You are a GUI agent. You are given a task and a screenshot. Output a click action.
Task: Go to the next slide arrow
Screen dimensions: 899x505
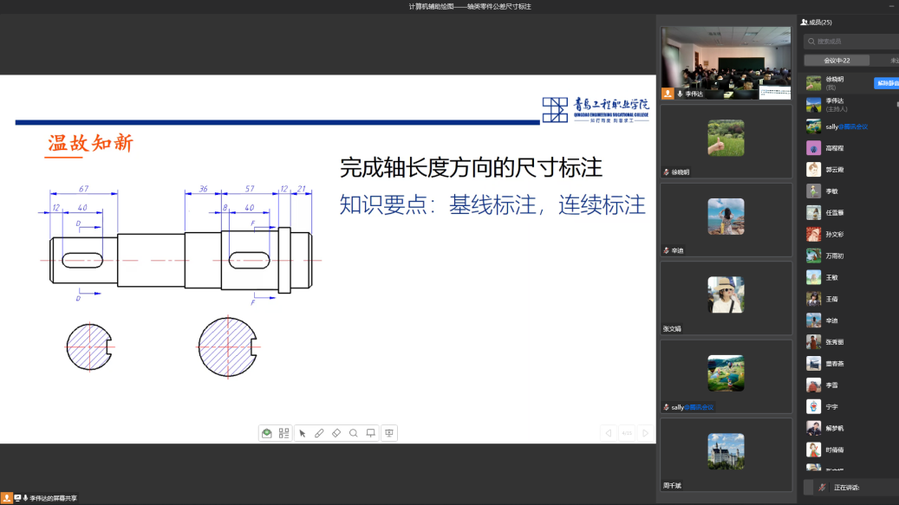coord(645,433)
